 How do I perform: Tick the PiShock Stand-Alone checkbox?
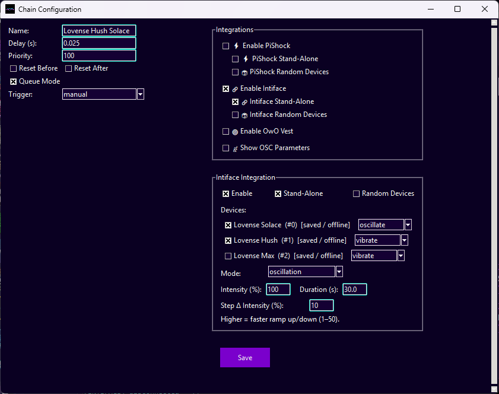(x=235, y=59)
